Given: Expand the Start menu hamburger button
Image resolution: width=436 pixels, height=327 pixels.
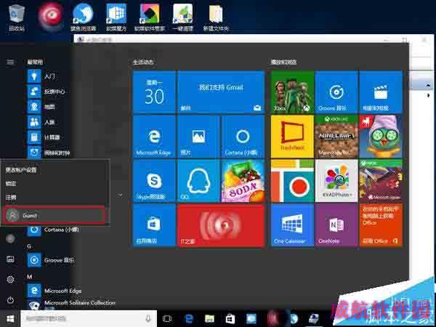Looking at the screenshot, I should pos(10,62).
